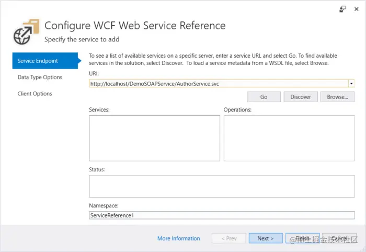
Task: Open the More Information link
Action: click(179, 238)
